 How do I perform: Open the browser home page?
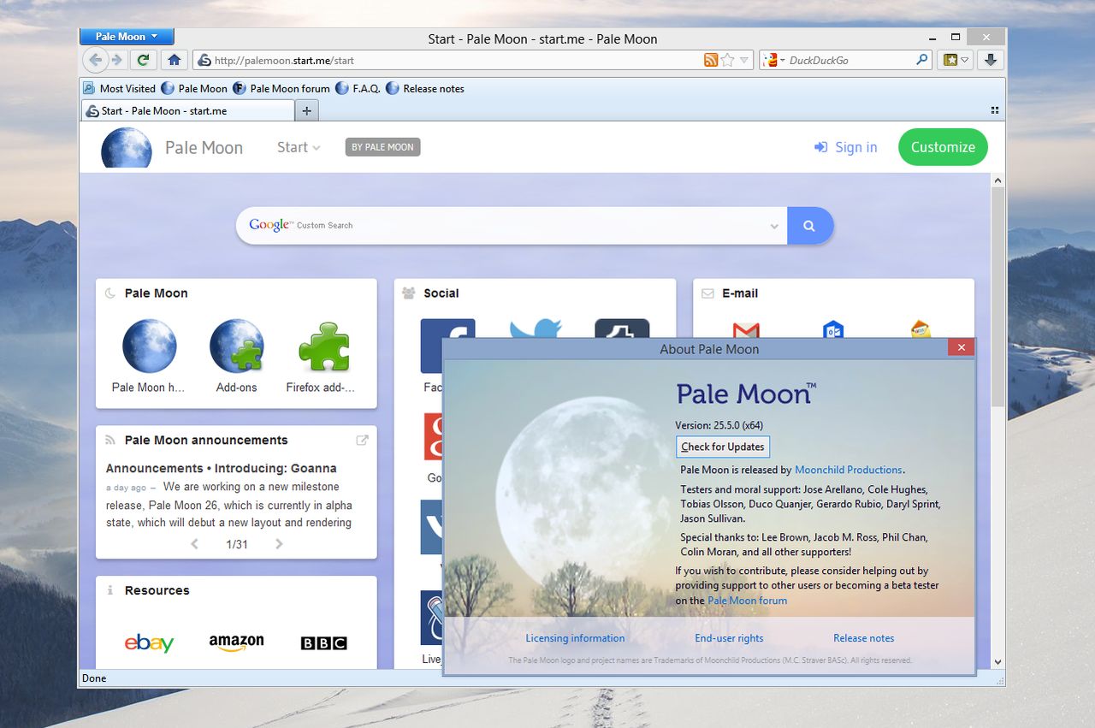click(x=174, y=60)
